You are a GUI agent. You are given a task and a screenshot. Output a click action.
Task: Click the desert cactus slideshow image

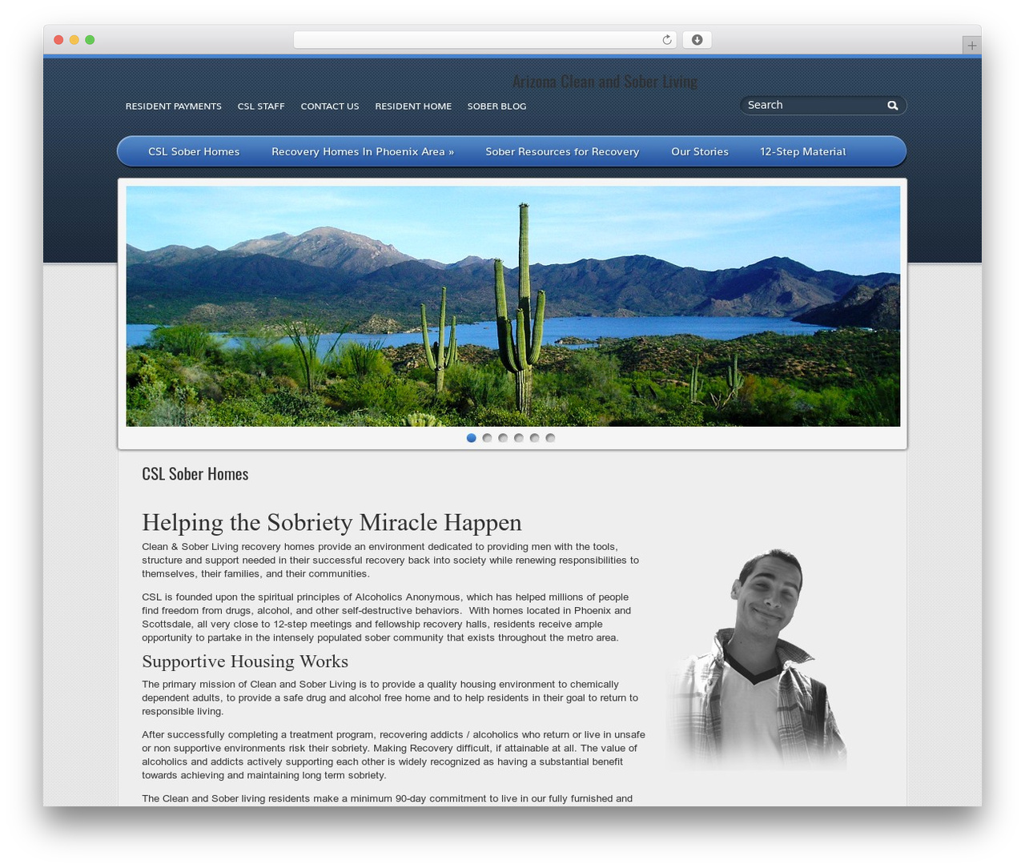[513, 307]
